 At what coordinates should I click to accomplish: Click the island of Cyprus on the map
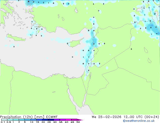point(75,43)
